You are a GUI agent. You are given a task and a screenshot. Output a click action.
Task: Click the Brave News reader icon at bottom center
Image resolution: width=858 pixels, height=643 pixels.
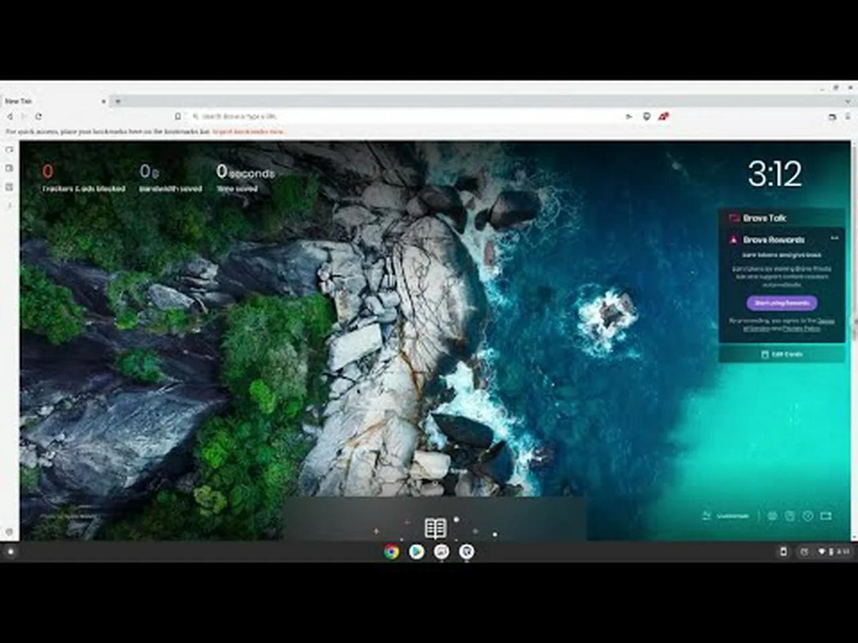click(436, 528)
